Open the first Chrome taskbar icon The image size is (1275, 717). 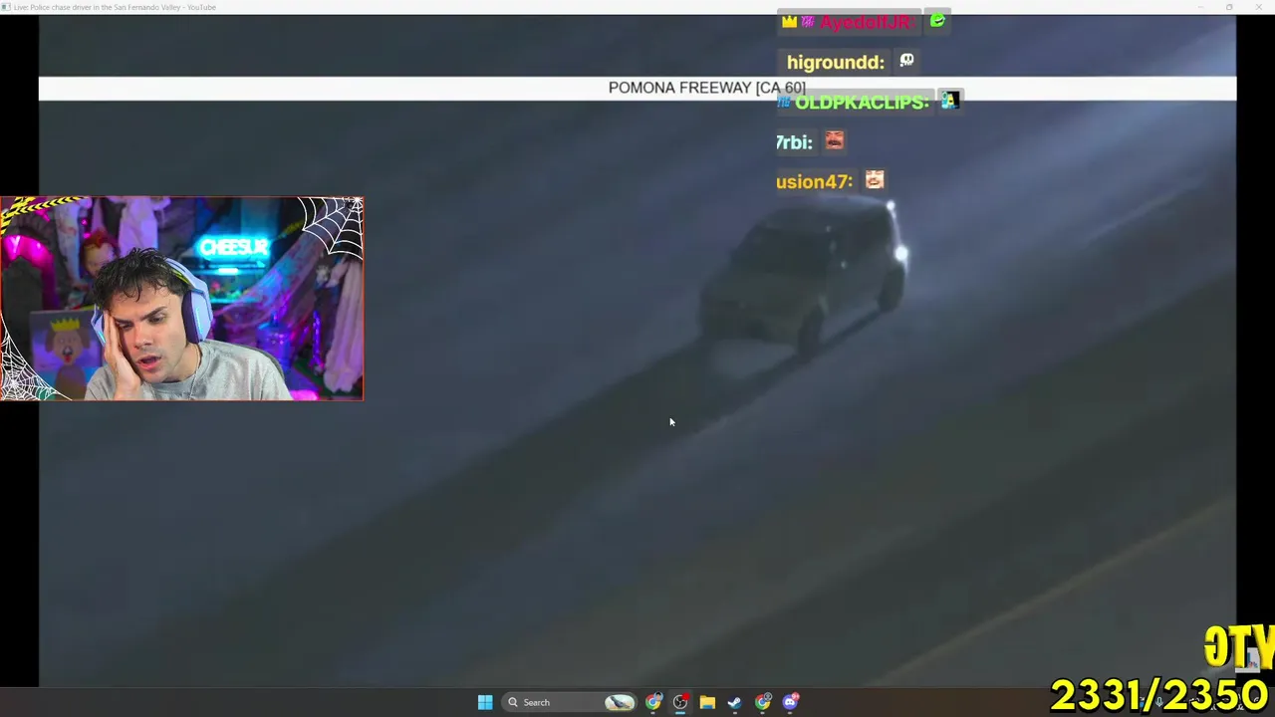tap(653, 702)
